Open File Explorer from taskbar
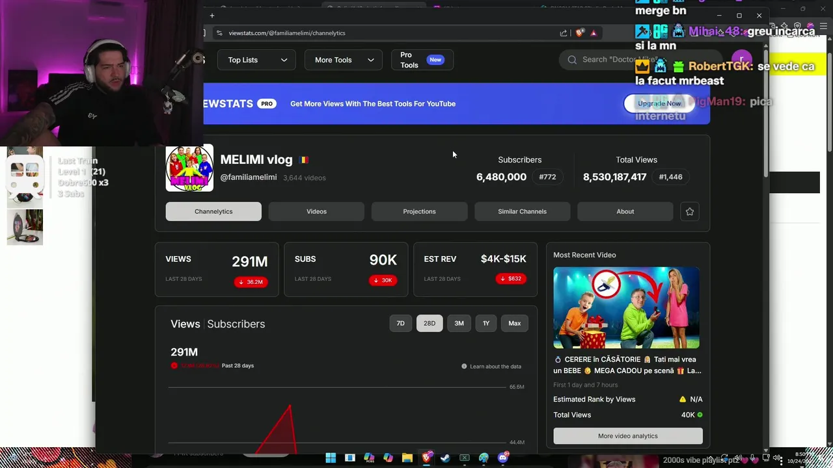This screenshot has width=833, height=468. coord(407,458)
